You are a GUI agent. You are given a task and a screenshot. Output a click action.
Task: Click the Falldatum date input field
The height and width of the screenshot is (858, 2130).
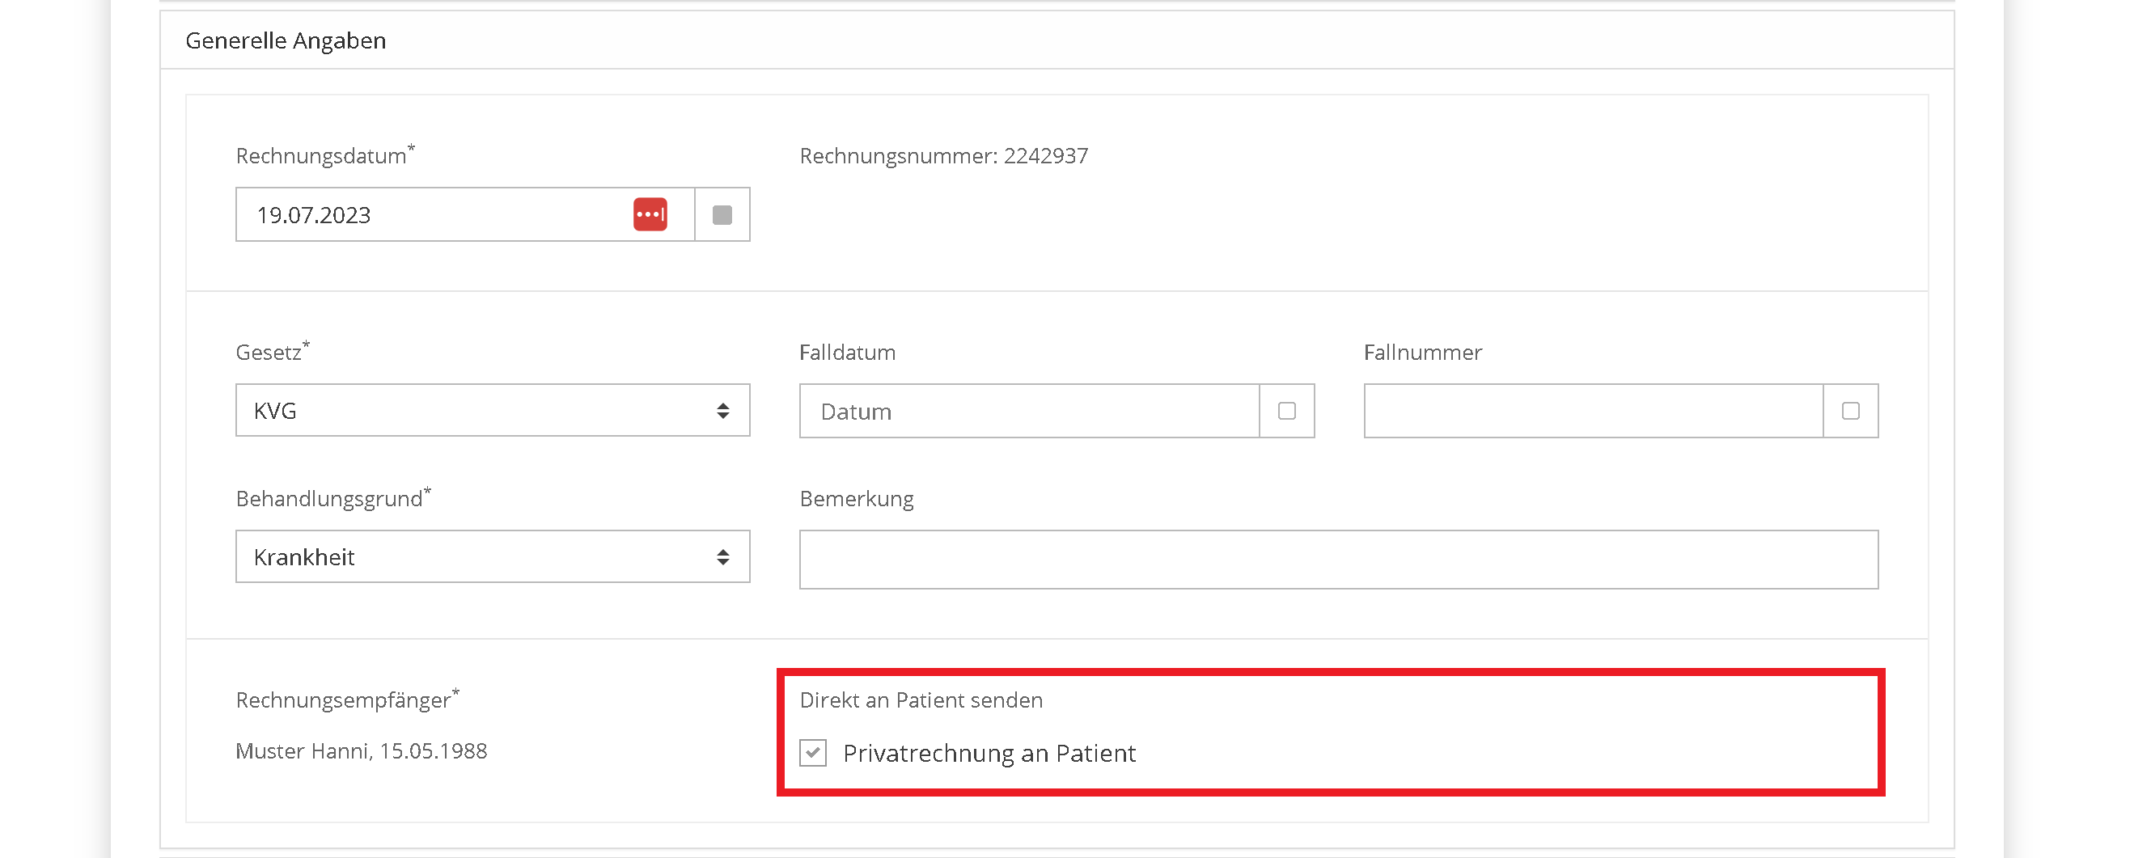pyautogui.click(x=1030, y=411)
